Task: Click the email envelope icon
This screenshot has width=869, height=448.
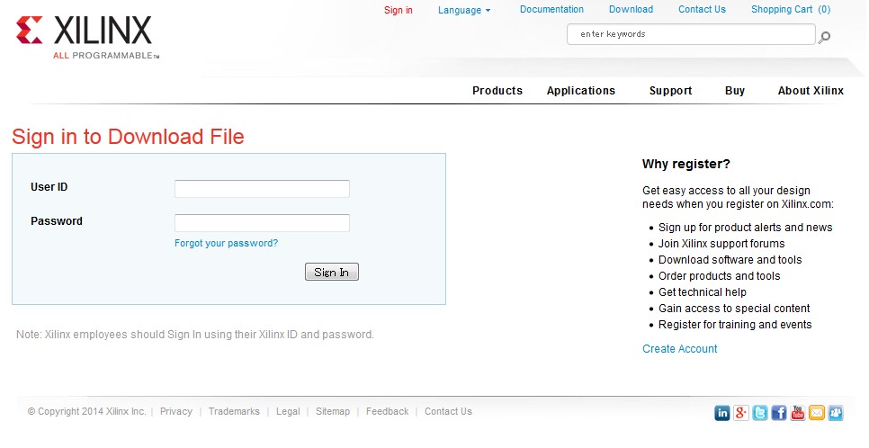Action: coord(817,413)
